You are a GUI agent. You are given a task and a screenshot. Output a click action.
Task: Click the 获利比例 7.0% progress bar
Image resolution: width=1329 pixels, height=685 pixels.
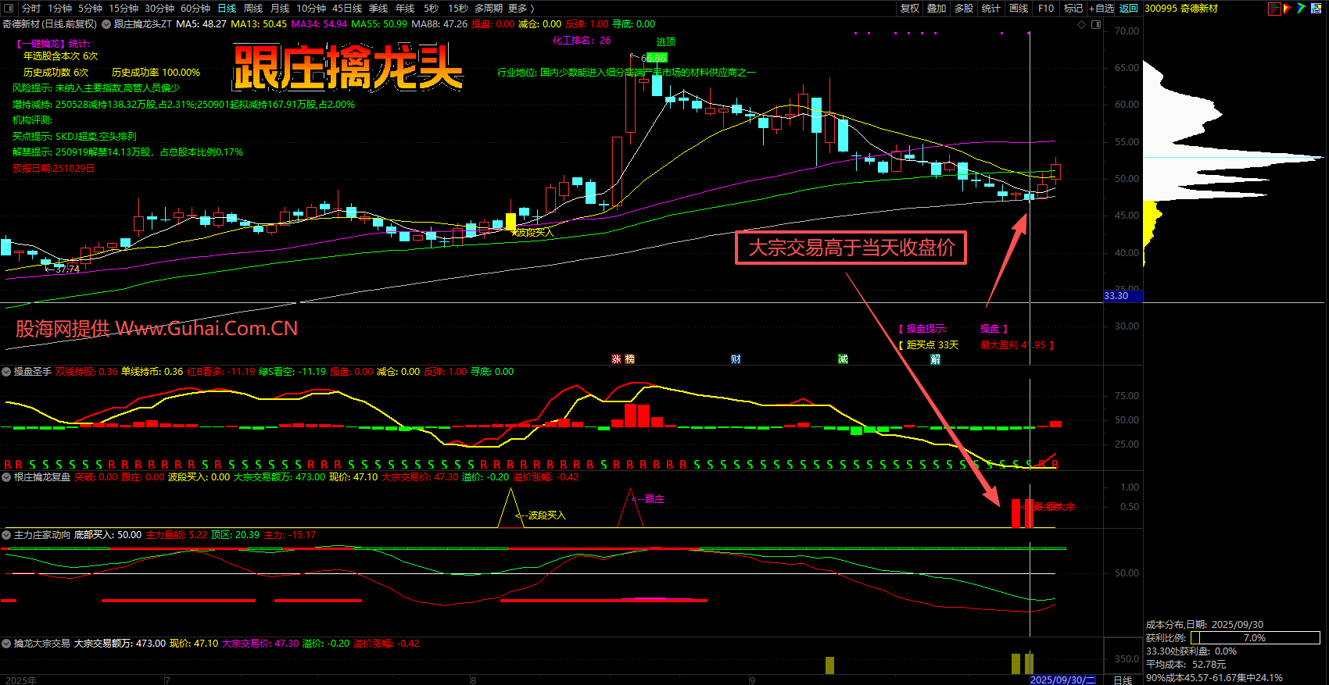[x=1255, y=638]
